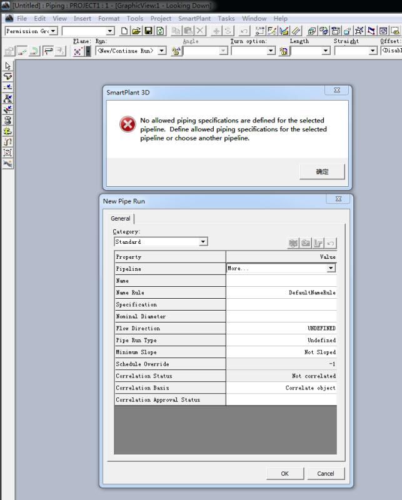Open the Run New/Continue Run dropdown
This screenshot has width=402, height=500.
[162, 51]
